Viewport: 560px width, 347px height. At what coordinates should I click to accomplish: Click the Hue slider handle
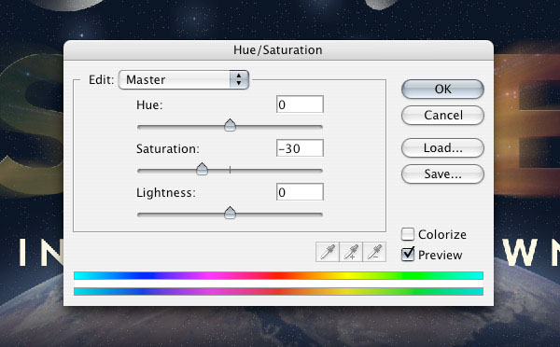230,125
